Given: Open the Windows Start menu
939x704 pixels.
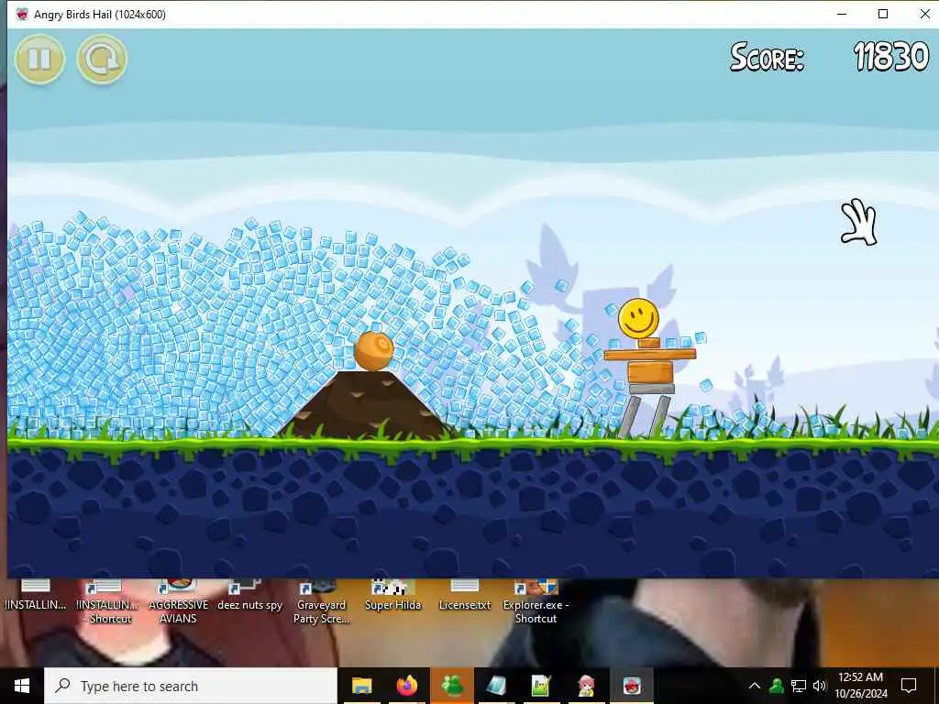Looking at the screenshot, I should (x=22, y=686).
